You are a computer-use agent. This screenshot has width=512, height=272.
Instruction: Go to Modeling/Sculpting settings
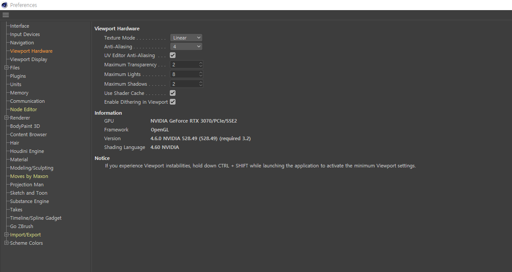pyautogui.click(x=32, y=168)
